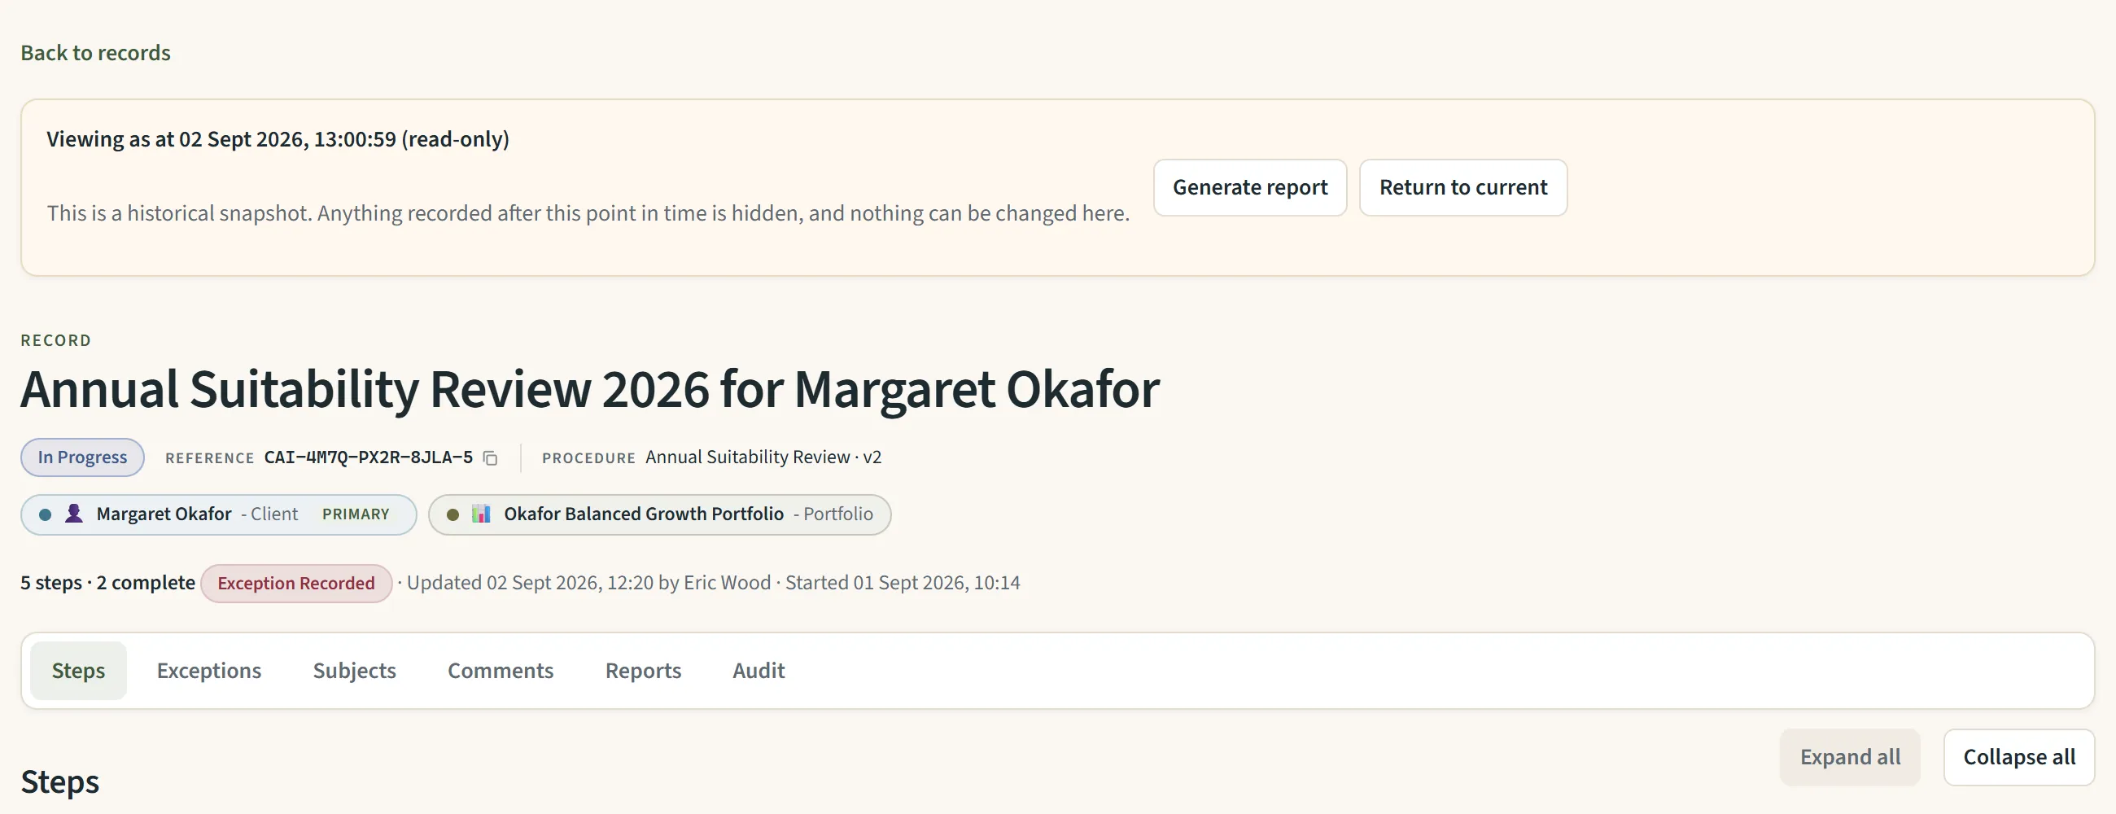Screen dimensions: 2116x814
Task: Click the Exception Recorded badge
Action: [x=295, y=583]
